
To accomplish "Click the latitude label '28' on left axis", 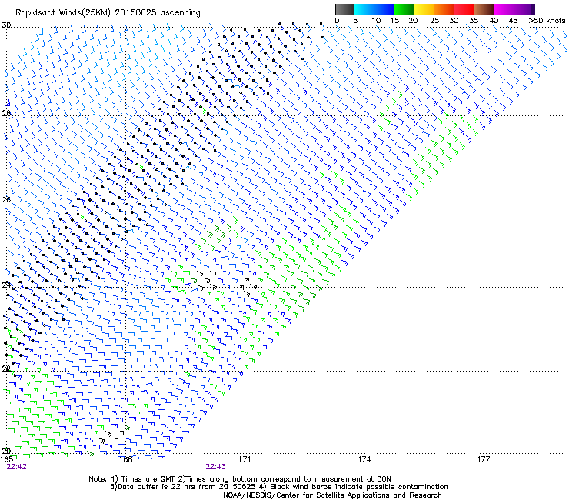I will click(x=6, y=114).
